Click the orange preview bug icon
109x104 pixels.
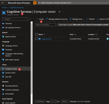pos(35,3)
